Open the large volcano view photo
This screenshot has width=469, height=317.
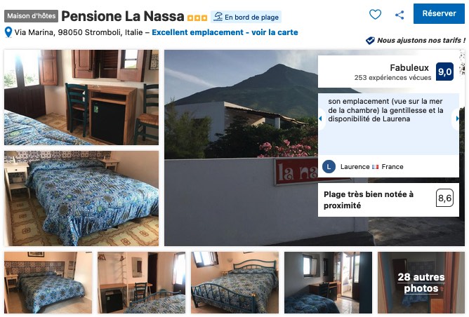(x=241, y=148)
